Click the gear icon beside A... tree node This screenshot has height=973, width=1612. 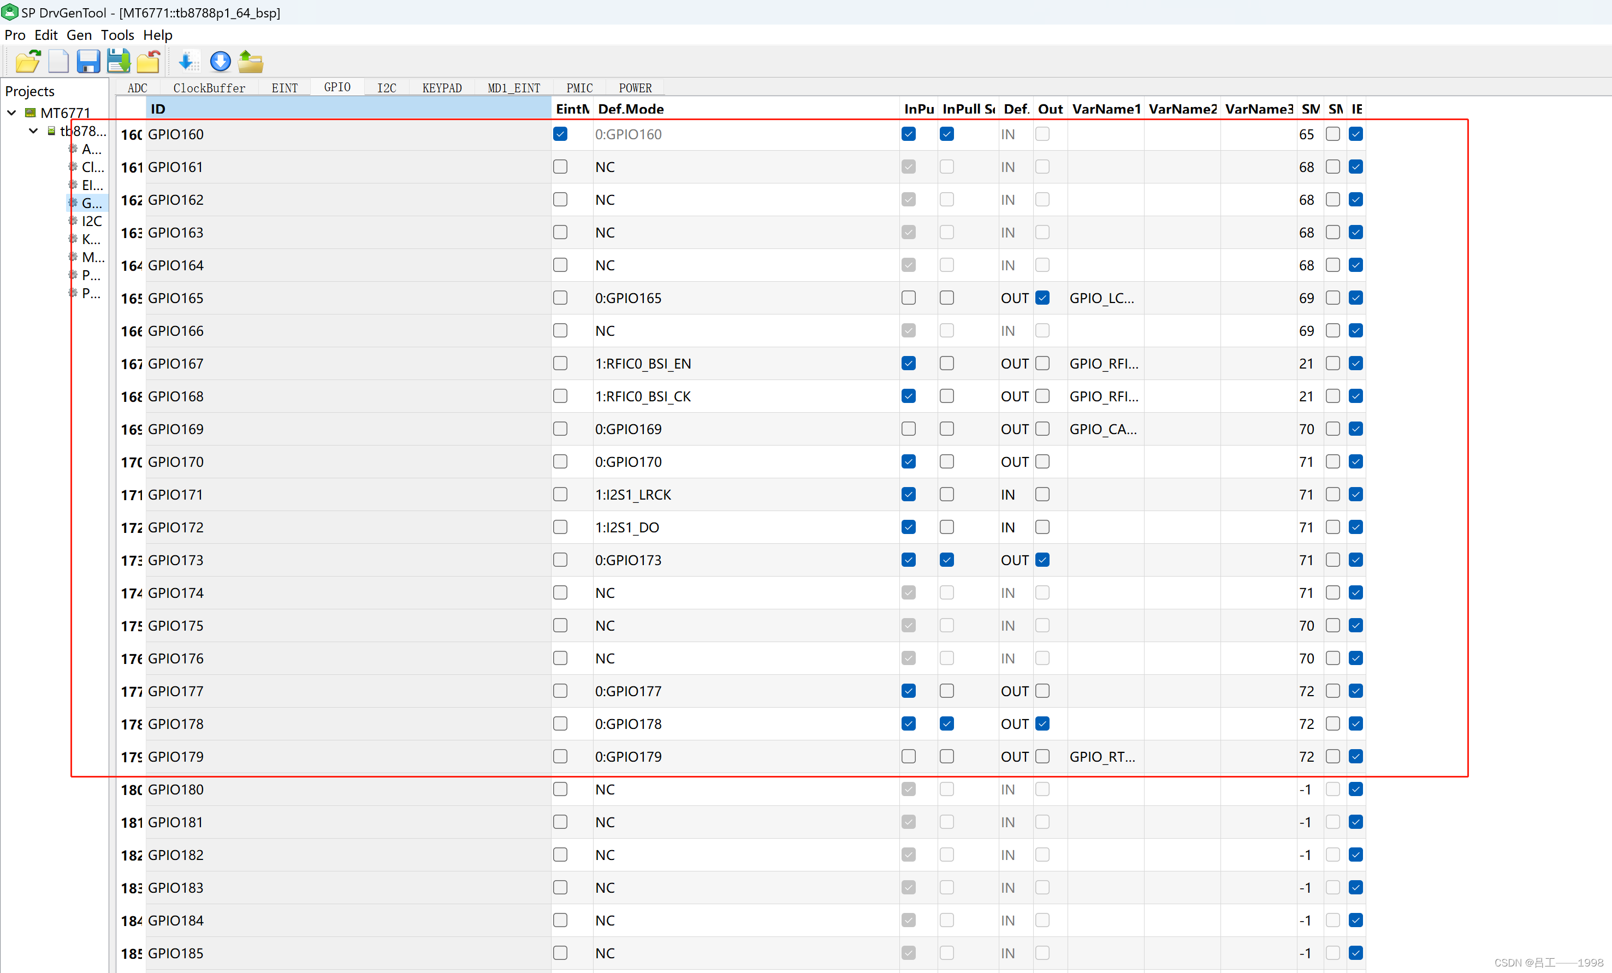click(x=73, y=149)
